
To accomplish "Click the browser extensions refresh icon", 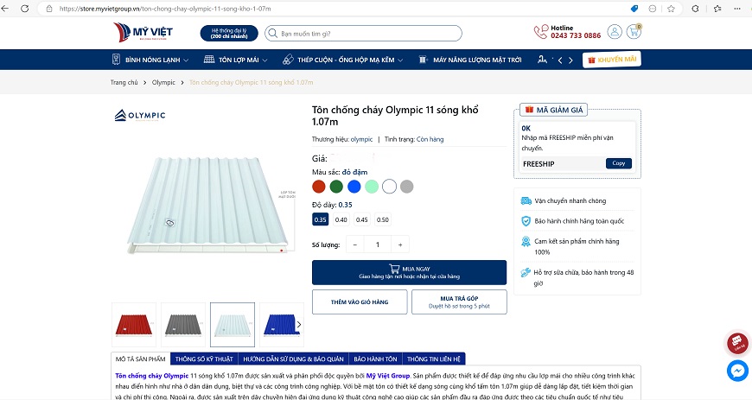I will point(695,9).
